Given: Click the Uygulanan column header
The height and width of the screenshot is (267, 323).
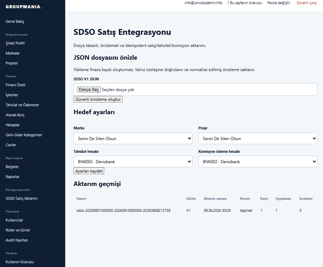Looking at the screenshot, I should pyautogui.click(x=283, y=199).
